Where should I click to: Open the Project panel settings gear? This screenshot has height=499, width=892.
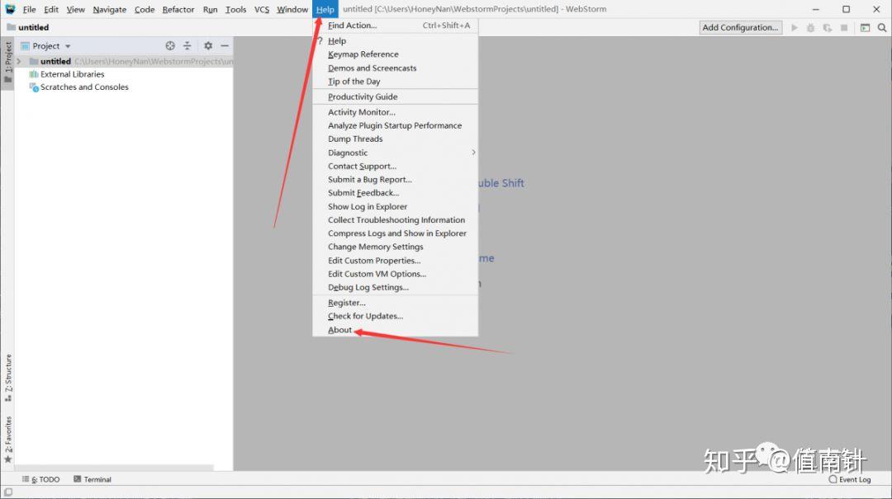208,46
